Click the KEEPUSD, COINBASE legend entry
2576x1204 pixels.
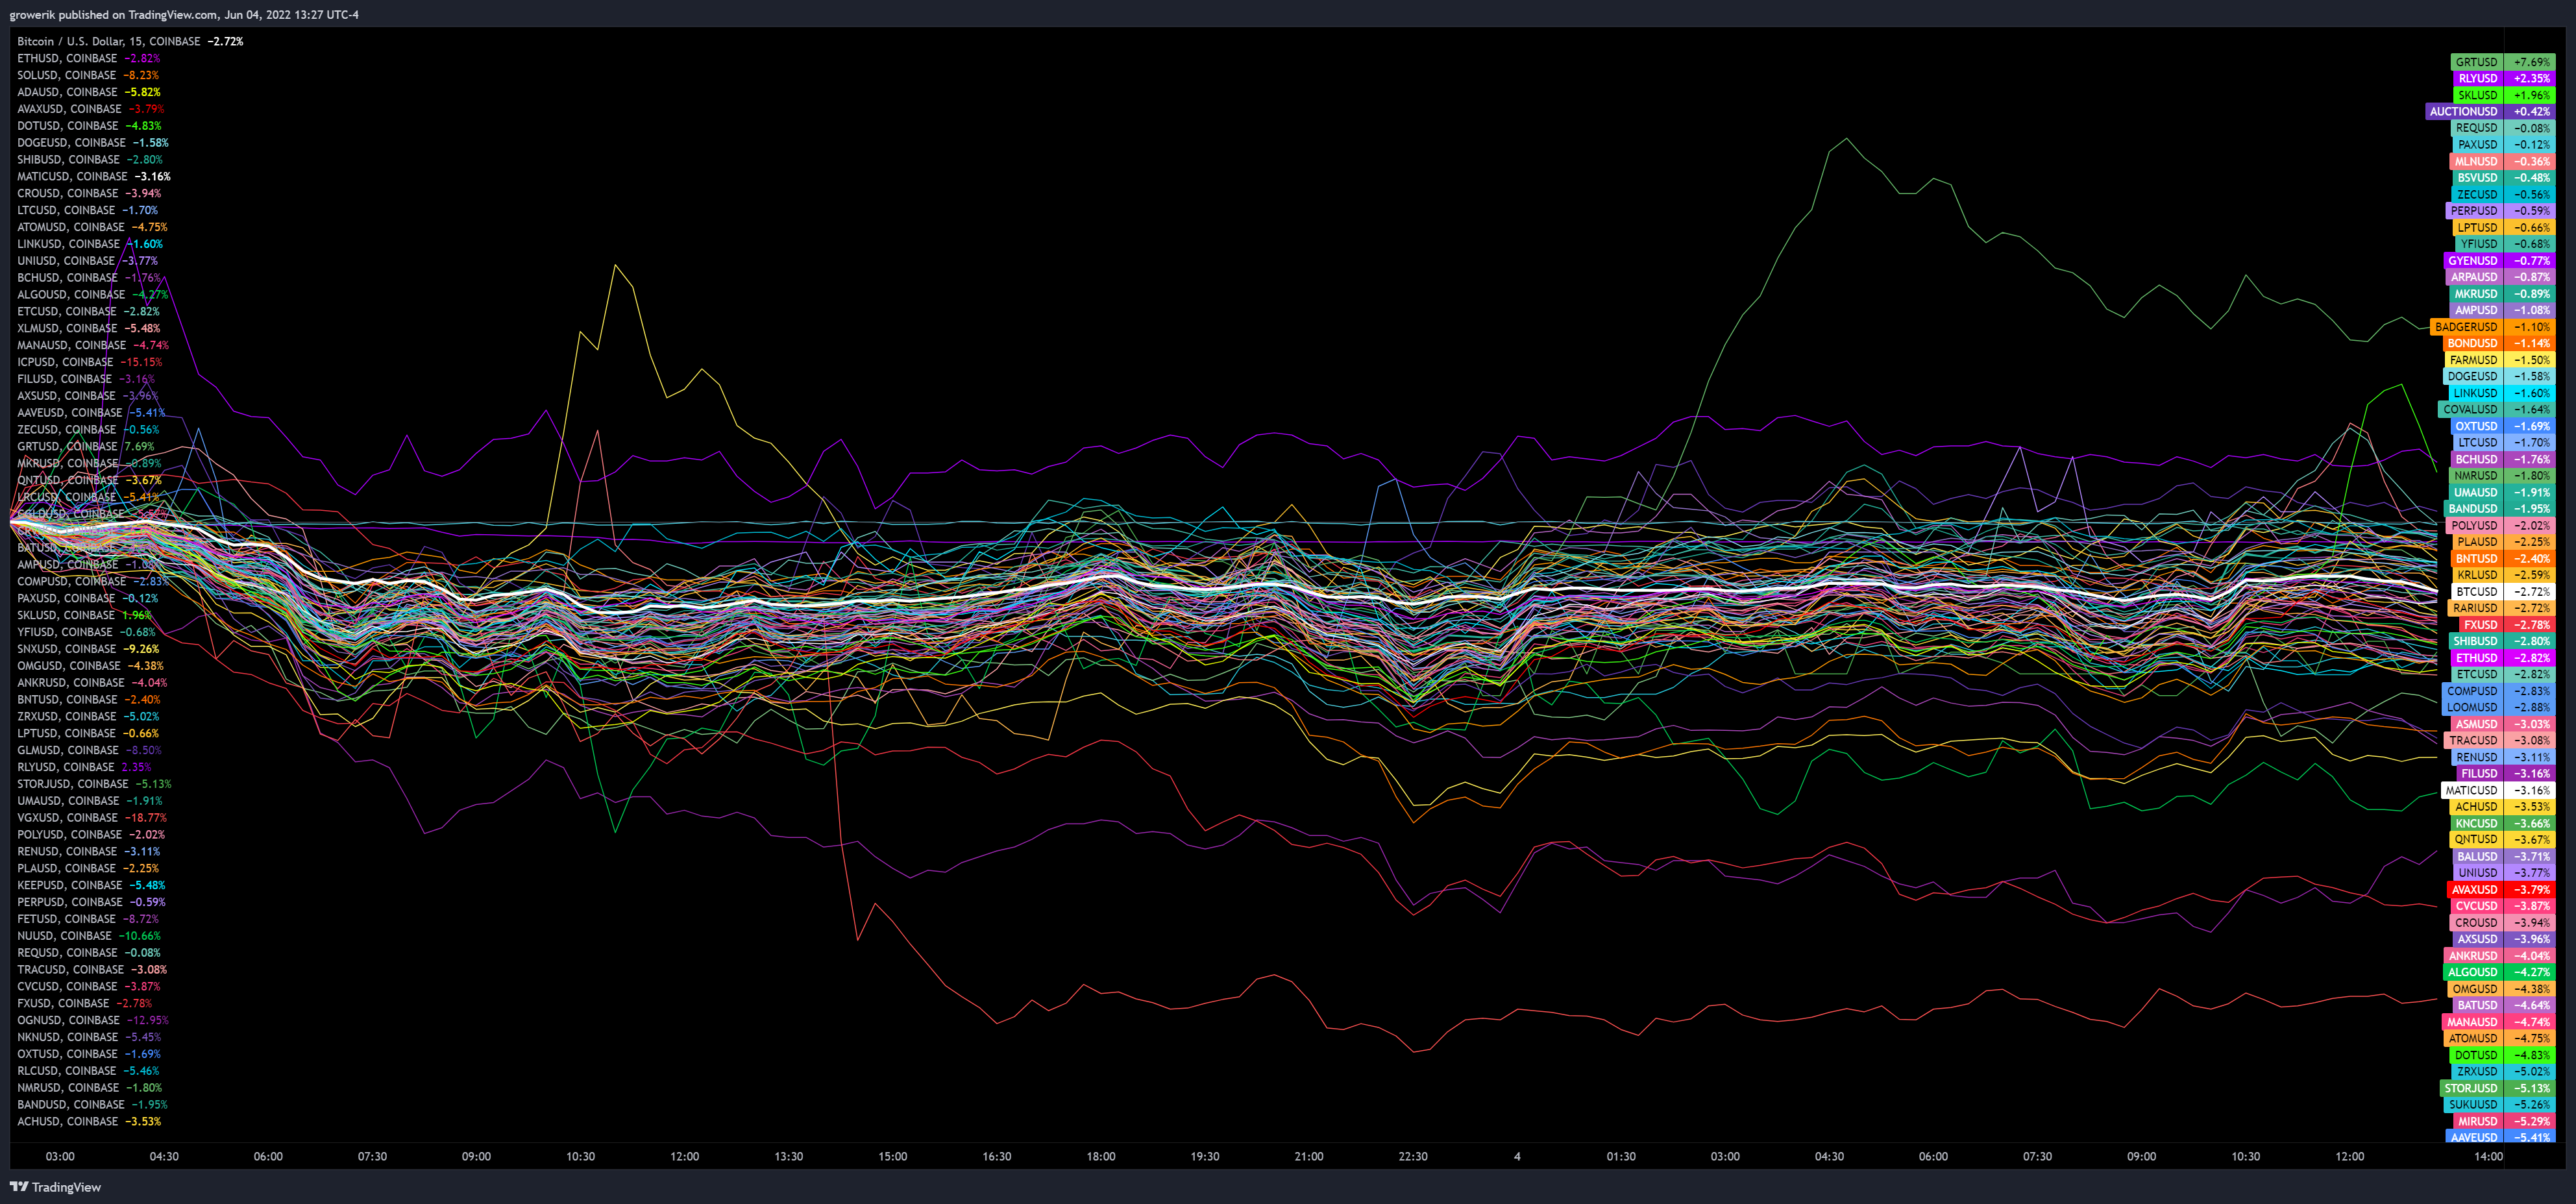[91, 885]
